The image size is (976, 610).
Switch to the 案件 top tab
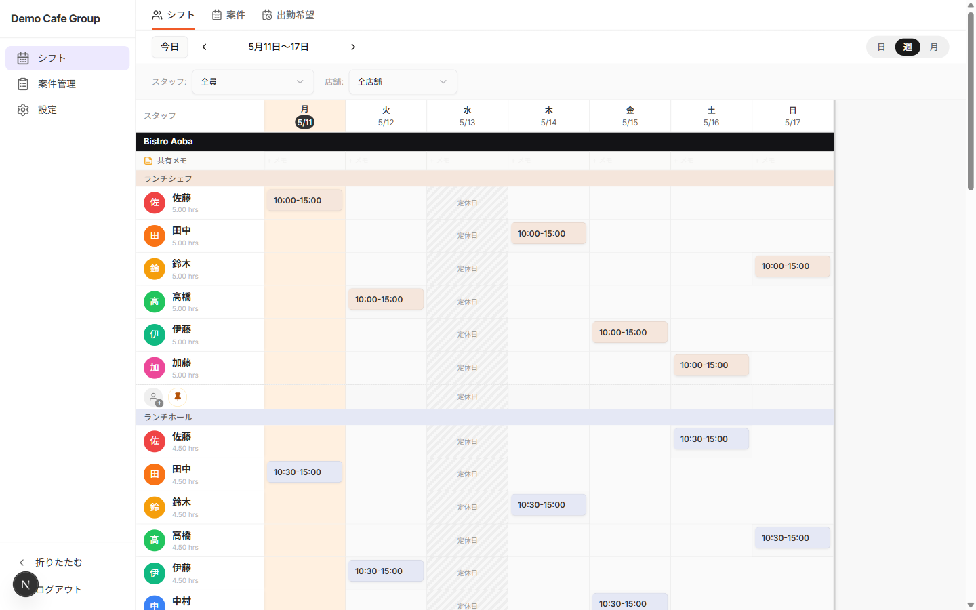tap(228, 15)
